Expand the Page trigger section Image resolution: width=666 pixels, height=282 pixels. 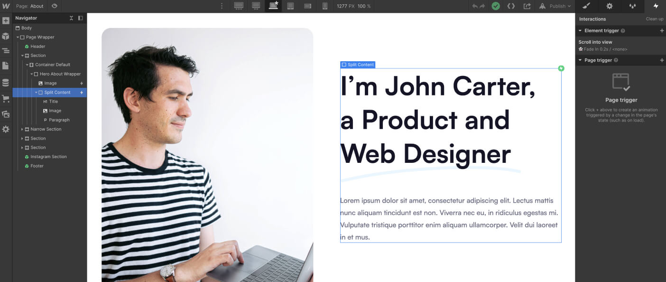(x=580, y=60)
